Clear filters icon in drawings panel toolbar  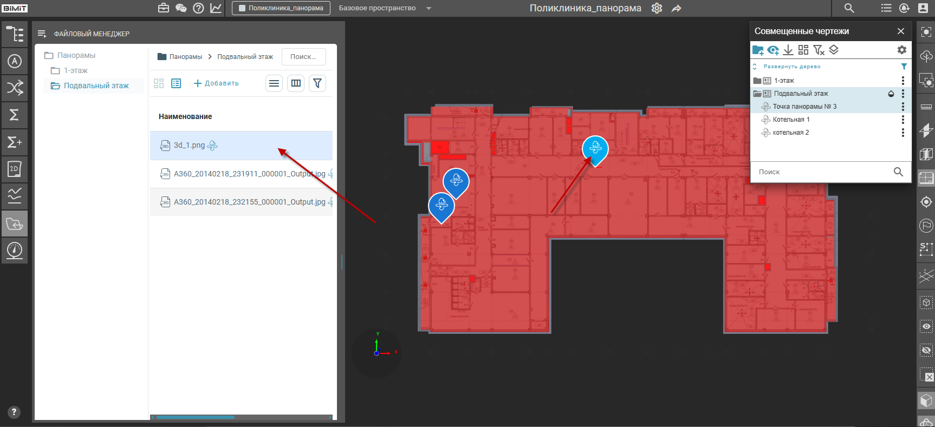(819, 50)
